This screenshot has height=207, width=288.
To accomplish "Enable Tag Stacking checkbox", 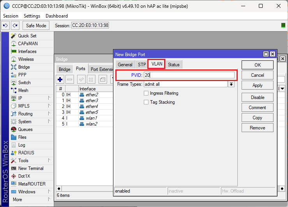I will pyautogui.click(x=146, y=102).
